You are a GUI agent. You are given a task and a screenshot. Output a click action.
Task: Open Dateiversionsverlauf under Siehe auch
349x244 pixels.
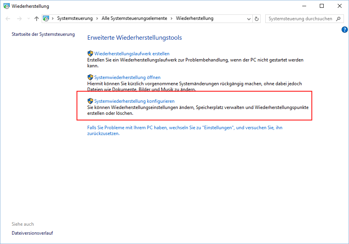32,233
